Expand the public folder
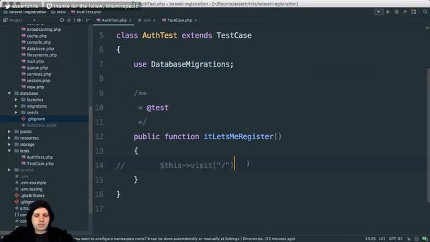Screen dimensions: 430x242 coord(9,132)
